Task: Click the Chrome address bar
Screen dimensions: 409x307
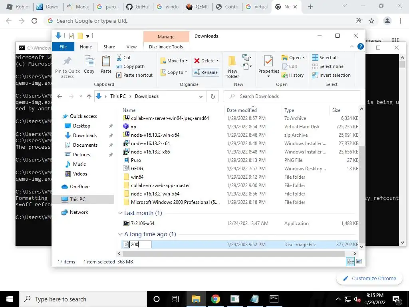Action: [x=198, y=21]
